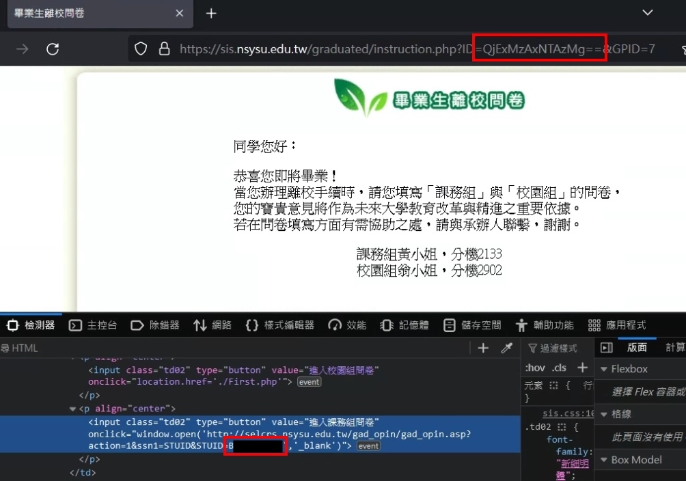Click the 畢業生離校問卷 leaf logo
Image resolution: width=686 pixels, height=481 pixels.
429,97
